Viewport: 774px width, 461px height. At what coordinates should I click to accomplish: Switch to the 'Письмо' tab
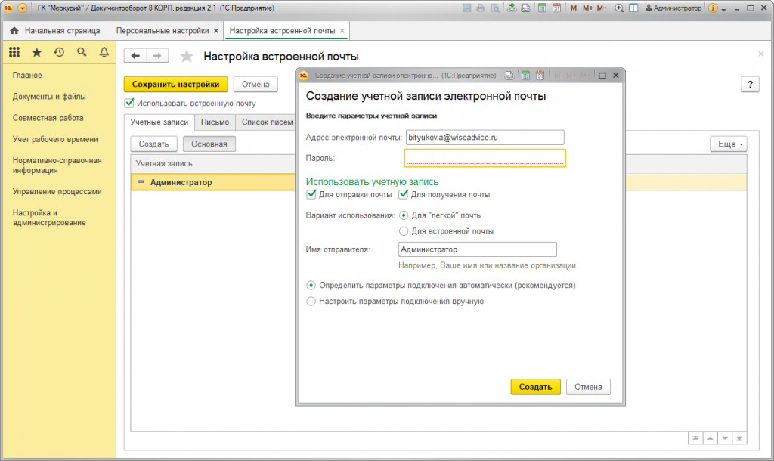215,122
